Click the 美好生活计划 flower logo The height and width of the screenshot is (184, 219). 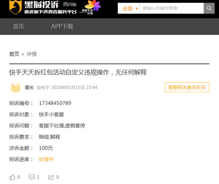coord(90,7)
